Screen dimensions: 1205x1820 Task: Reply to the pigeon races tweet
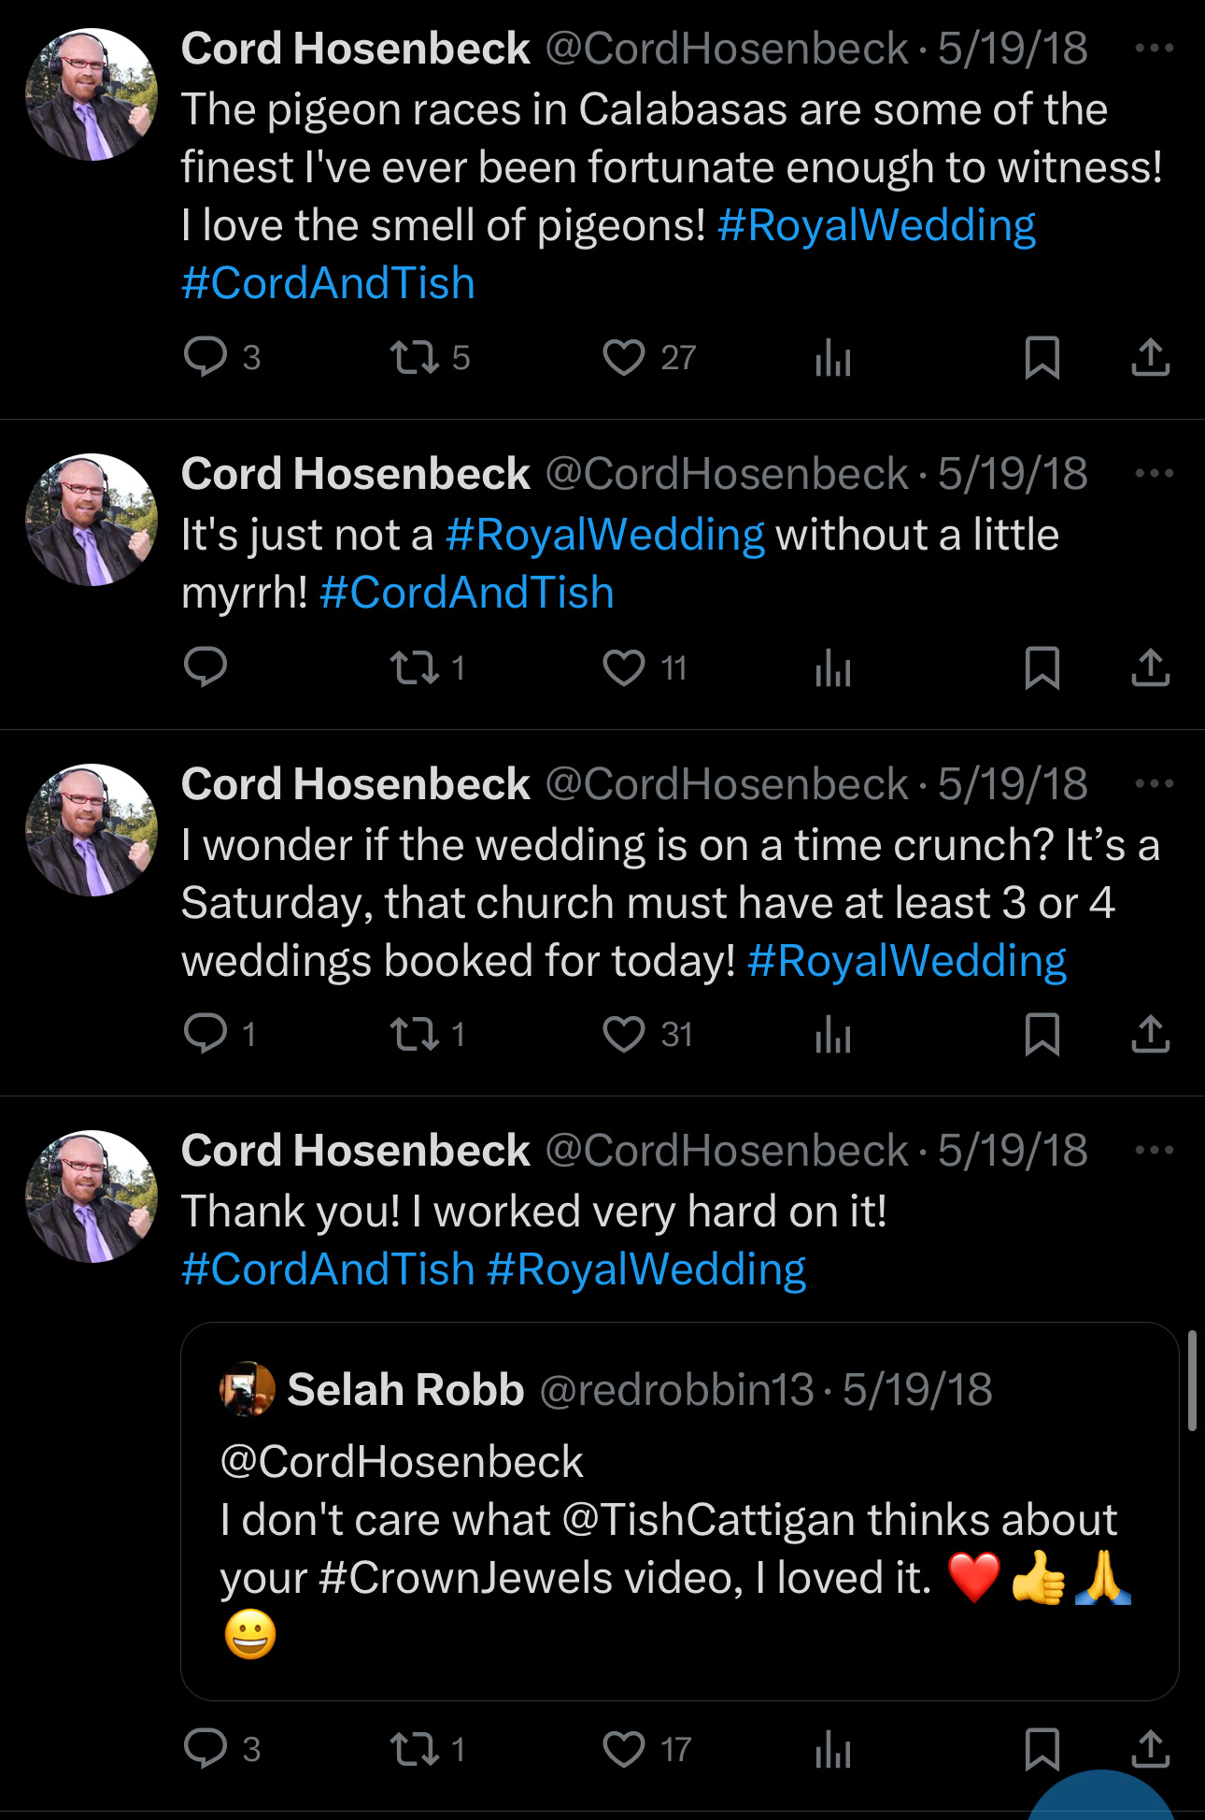coord(206,357)
